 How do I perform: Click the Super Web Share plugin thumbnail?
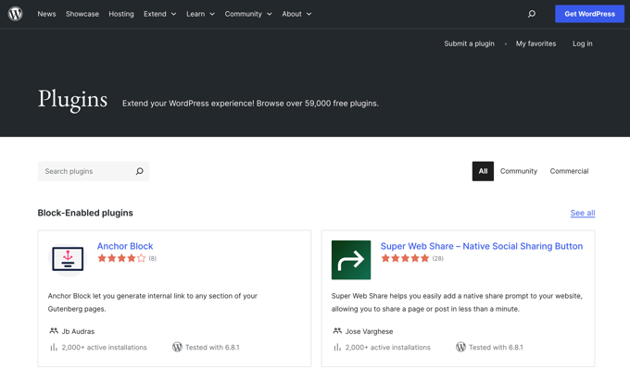[x=351, y=260]
